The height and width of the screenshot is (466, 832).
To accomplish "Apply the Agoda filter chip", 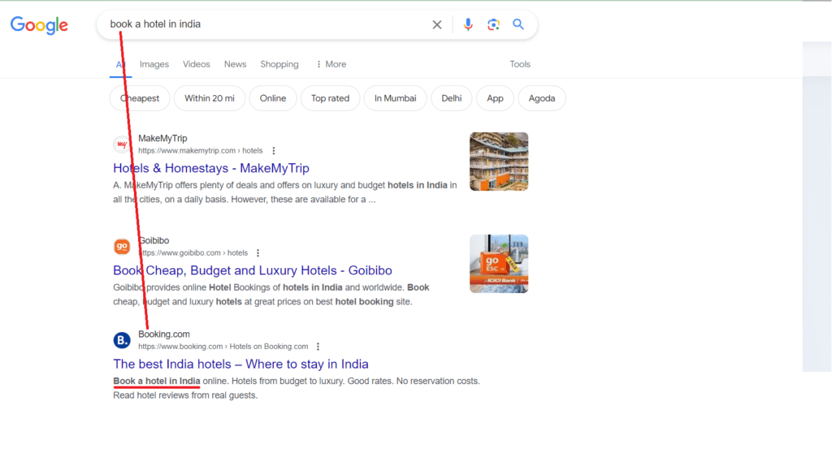I will (542, 98).
